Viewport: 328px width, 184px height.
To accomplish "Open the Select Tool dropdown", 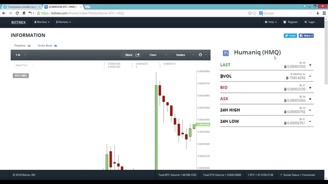I will 24,65.
